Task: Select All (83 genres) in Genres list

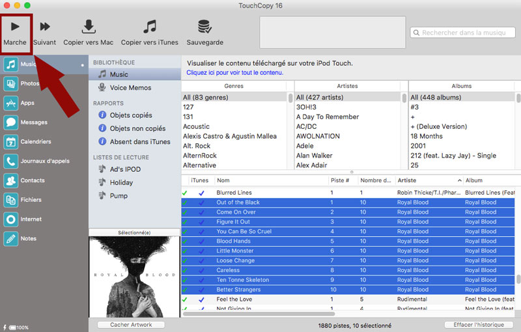Action: point(234,97)
